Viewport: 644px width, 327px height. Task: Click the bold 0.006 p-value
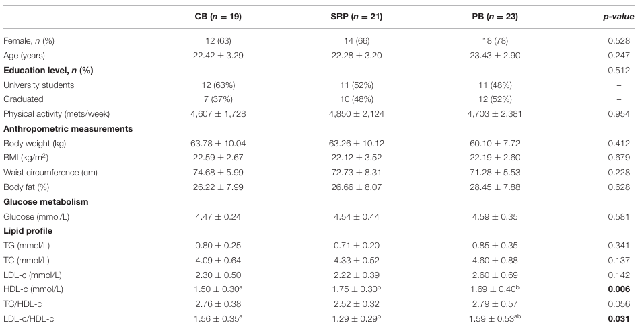(x=618, y=289)
